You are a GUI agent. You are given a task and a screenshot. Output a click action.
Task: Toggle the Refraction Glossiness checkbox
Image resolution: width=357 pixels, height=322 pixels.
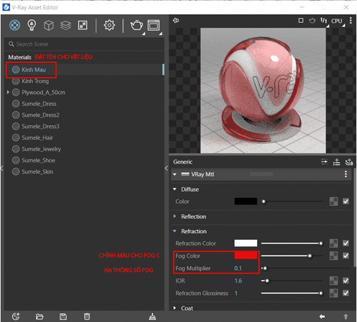(346, 293)
